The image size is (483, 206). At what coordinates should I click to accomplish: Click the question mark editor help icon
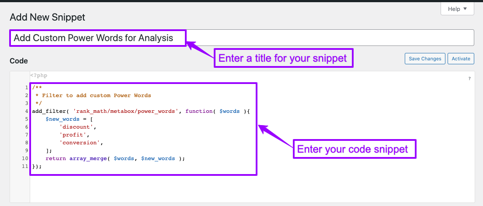coord(469,79)
